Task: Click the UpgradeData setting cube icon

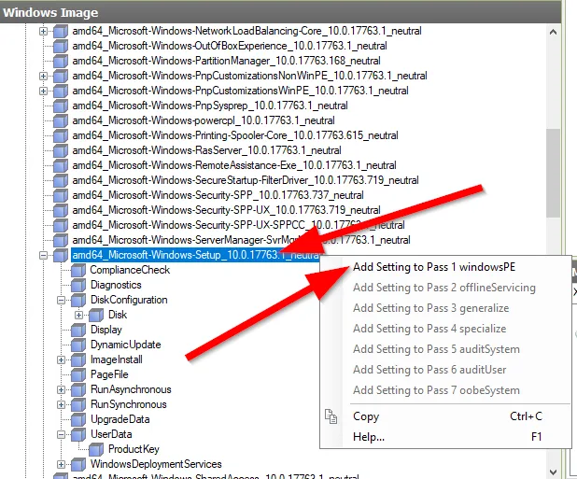Action: click(78, 420)
